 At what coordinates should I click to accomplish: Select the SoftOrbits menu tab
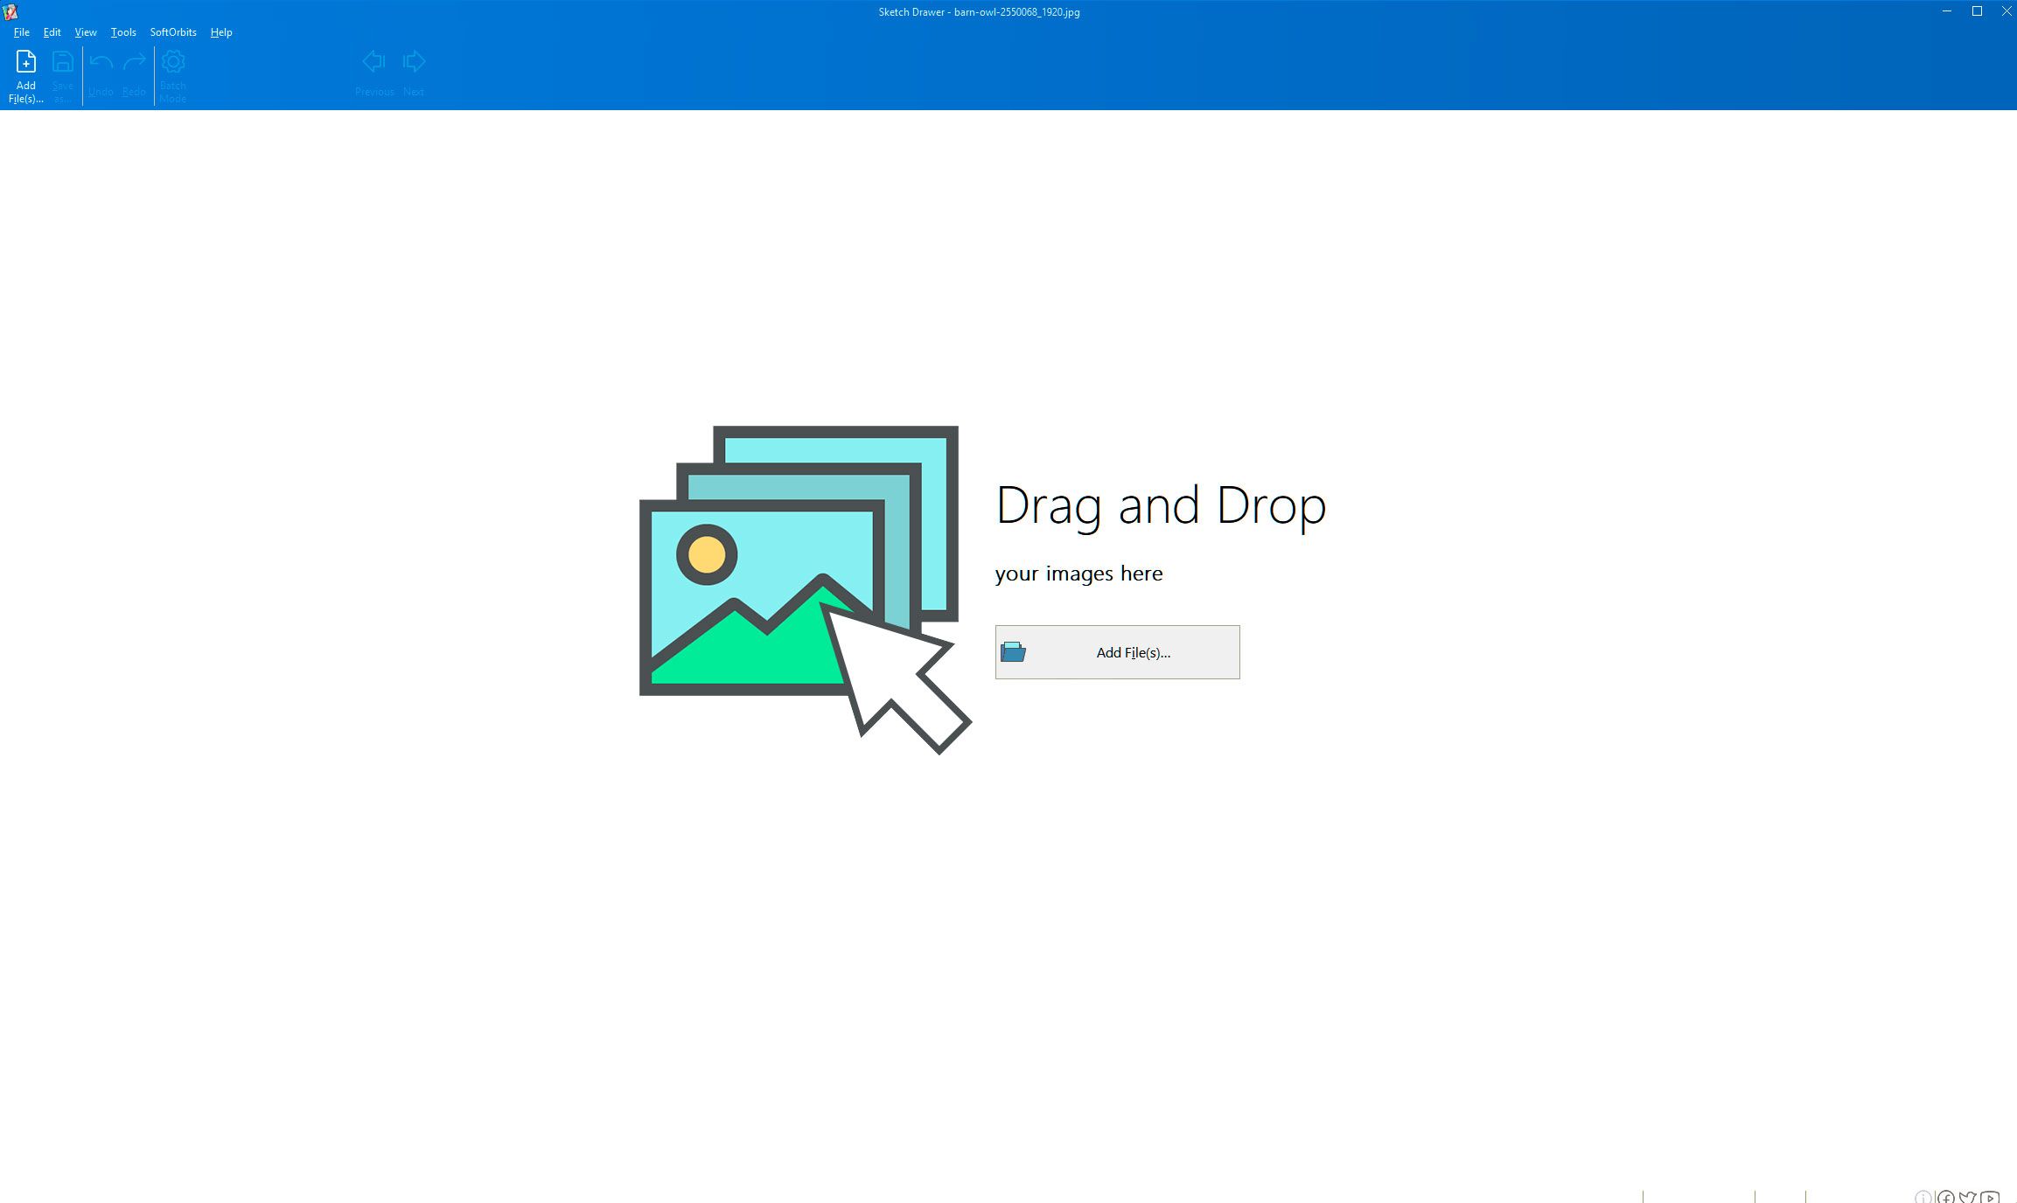click(x=171, y=31)
